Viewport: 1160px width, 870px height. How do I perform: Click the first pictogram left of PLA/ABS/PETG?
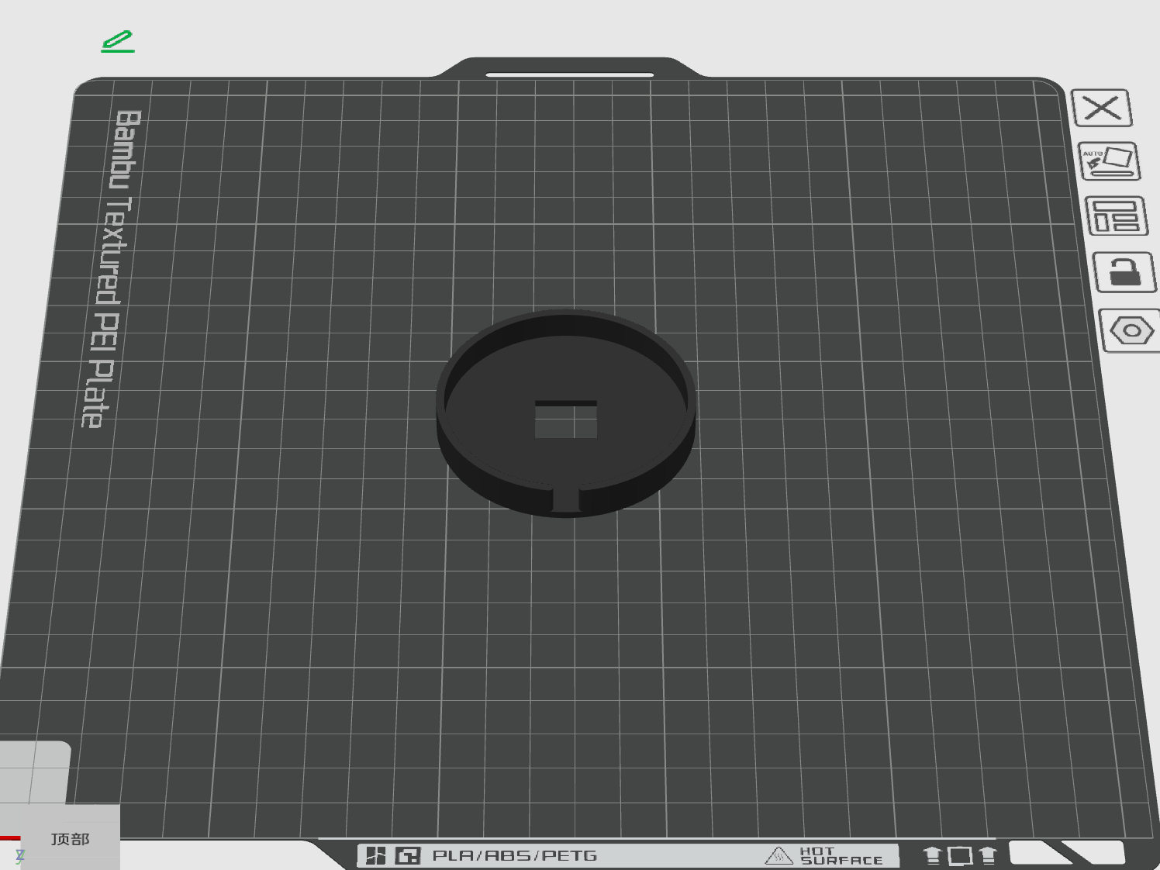[x=376, y=856]
